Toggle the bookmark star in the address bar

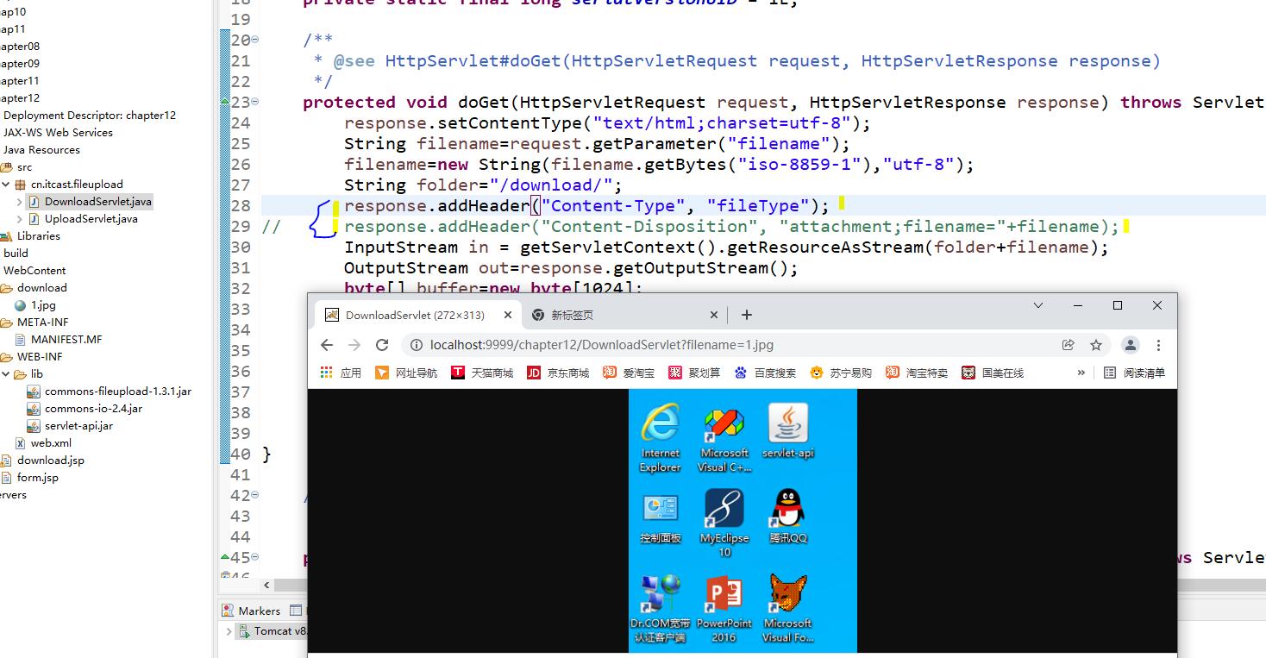pyautogui.click(x=1096, y=343)
